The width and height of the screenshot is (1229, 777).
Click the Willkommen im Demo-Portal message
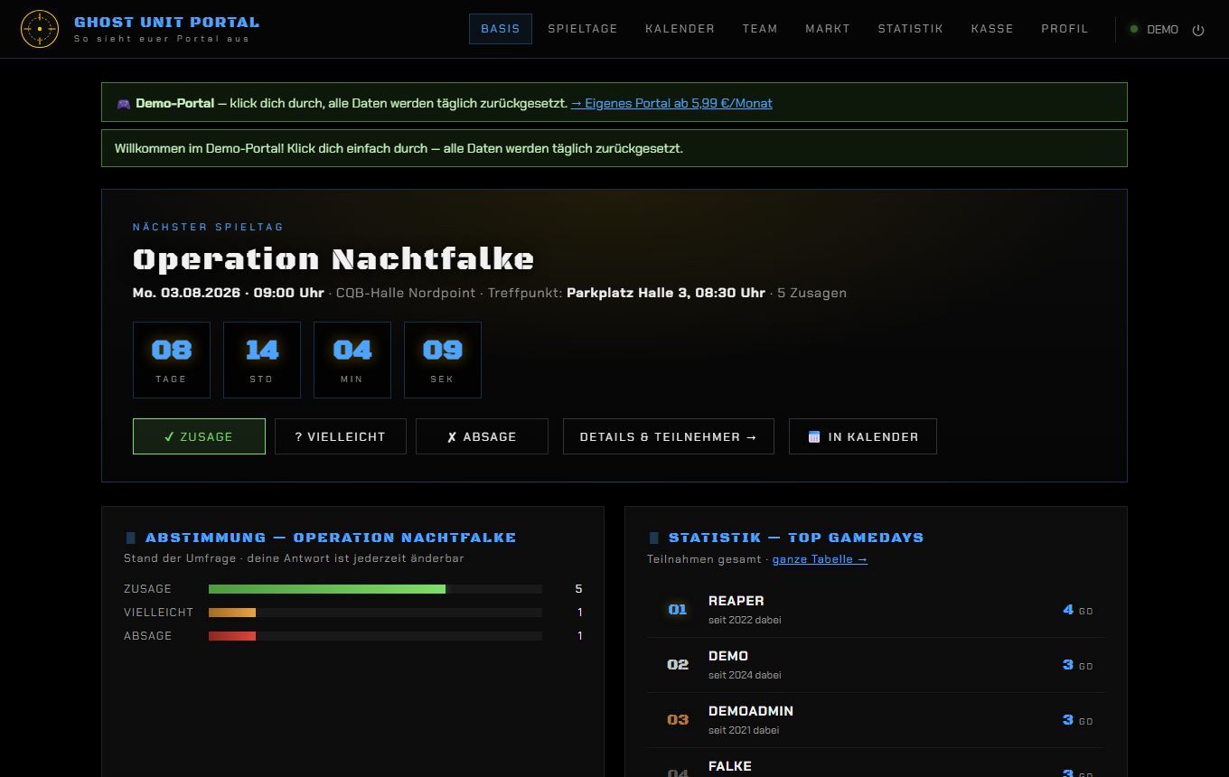[x=399, y=148]
